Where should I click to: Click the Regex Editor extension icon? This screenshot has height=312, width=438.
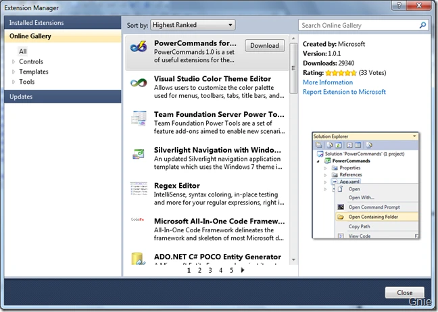139,189
